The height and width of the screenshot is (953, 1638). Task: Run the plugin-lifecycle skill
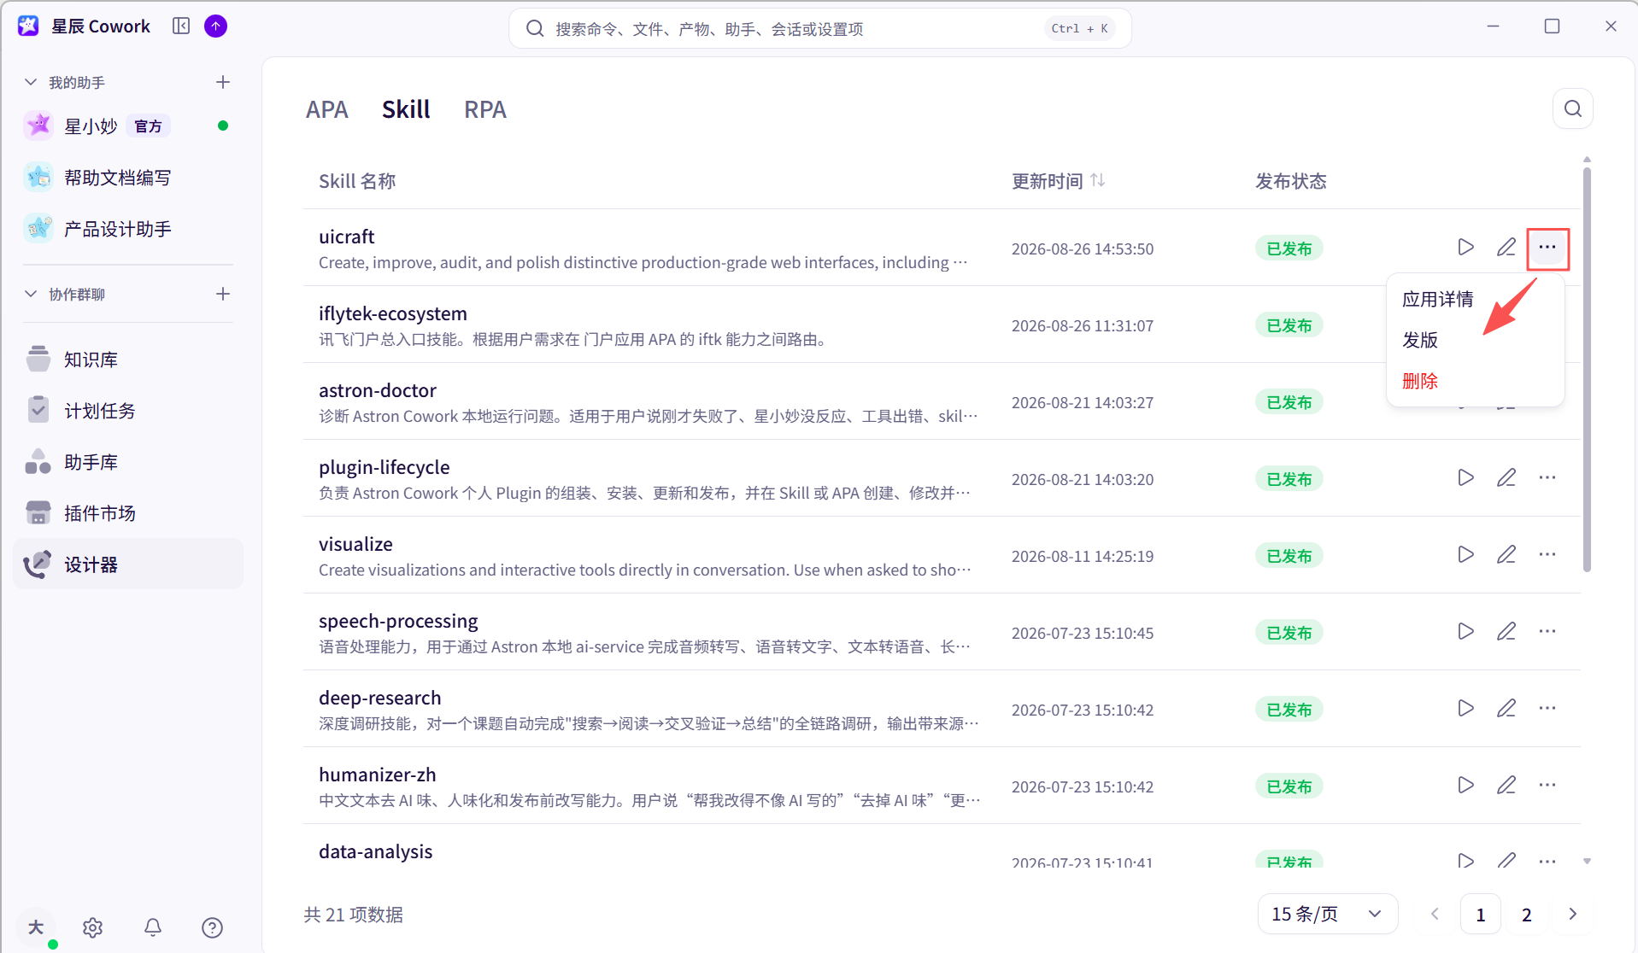point(1465,478)
